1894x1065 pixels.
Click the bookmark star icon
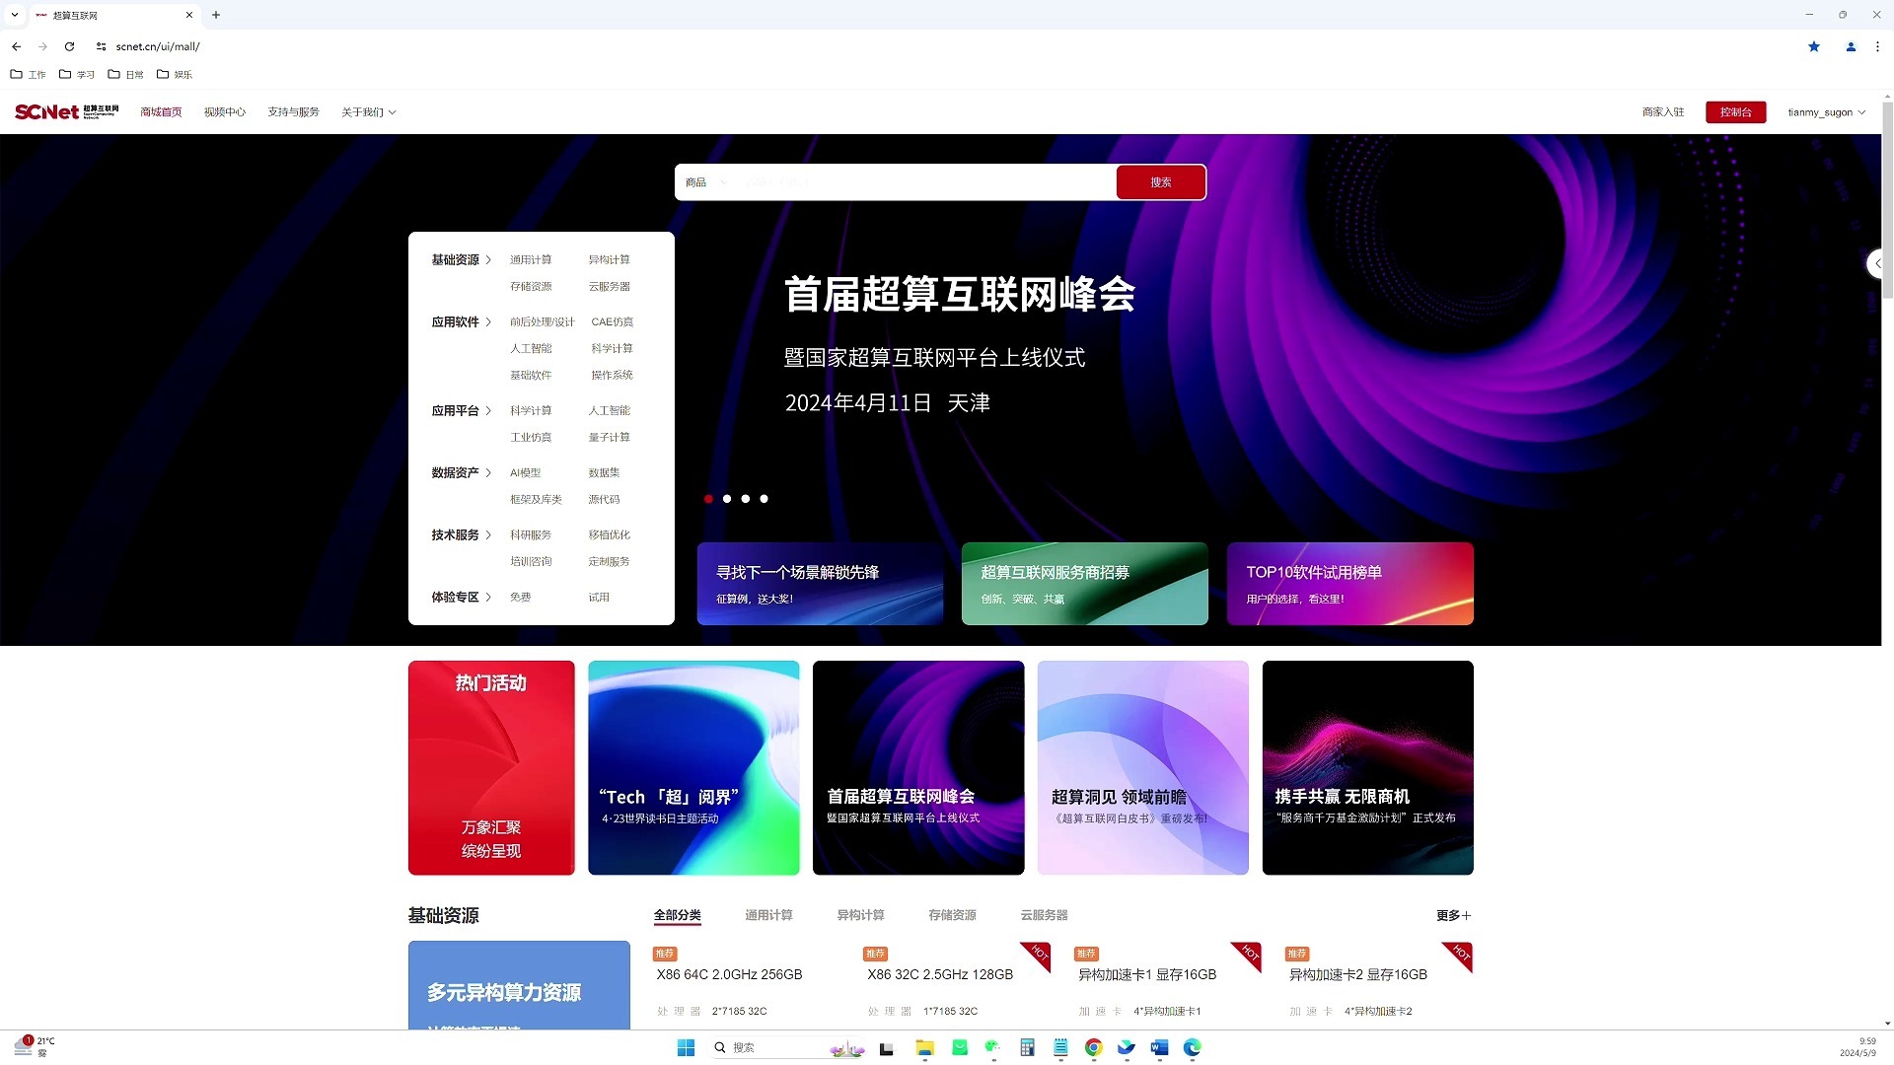pos(1813,46)
